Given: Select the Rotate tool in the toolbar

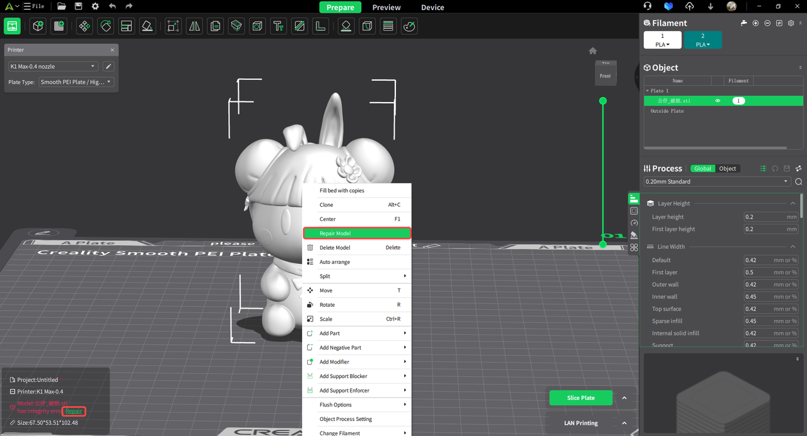Looking at the screenshot, I should pos(105,26).
